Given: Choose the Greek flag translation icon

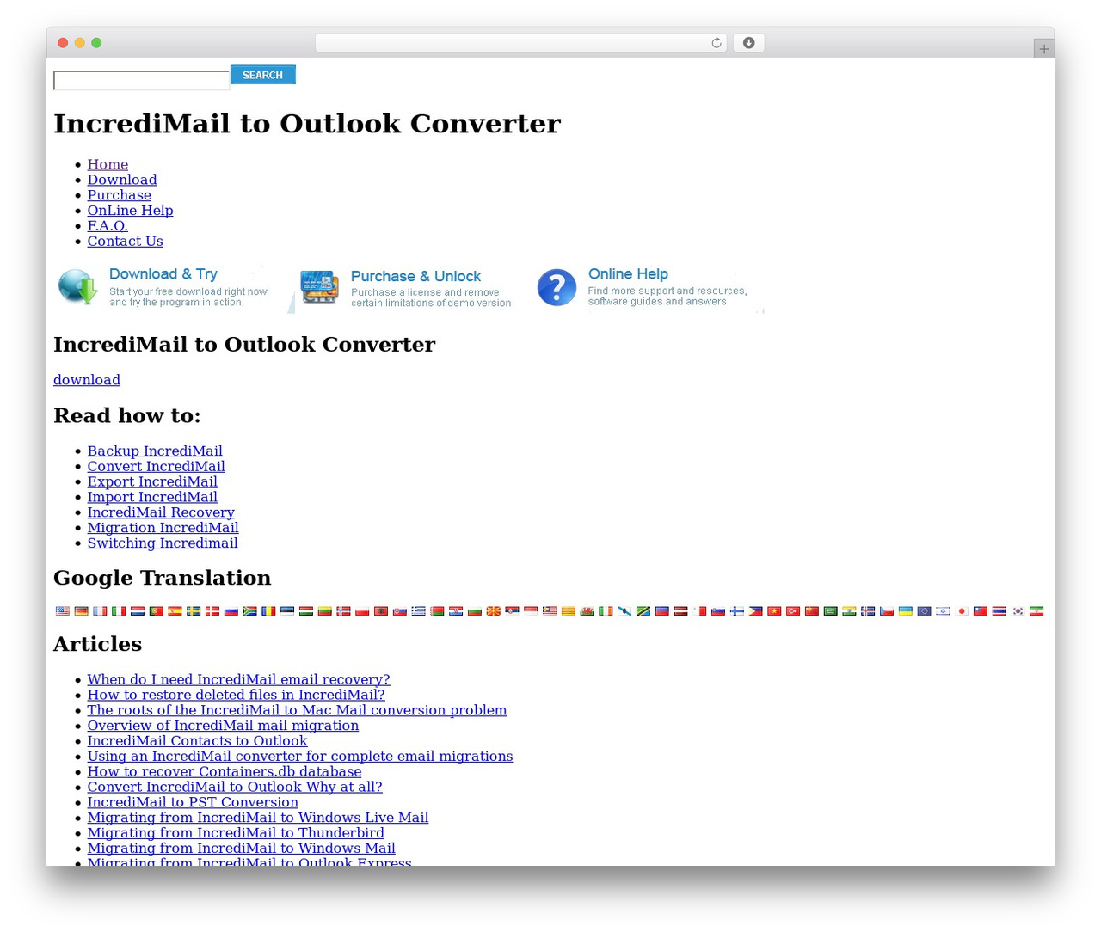Looking at the screenshot, I should (x=419, y=611).
